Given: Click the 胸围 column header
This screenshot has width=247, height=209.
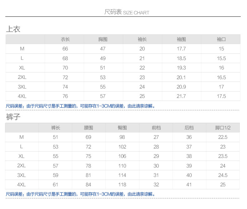Looking at the screenshot, I should pyautogui.click(x=103, y=39).
